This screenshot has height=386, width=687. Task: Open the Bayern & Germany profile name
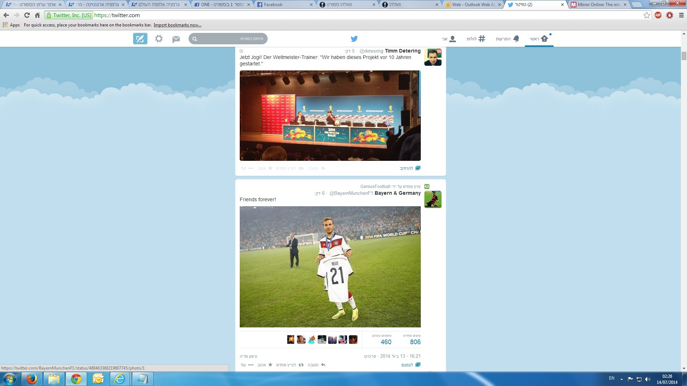(x=397, y=193)
